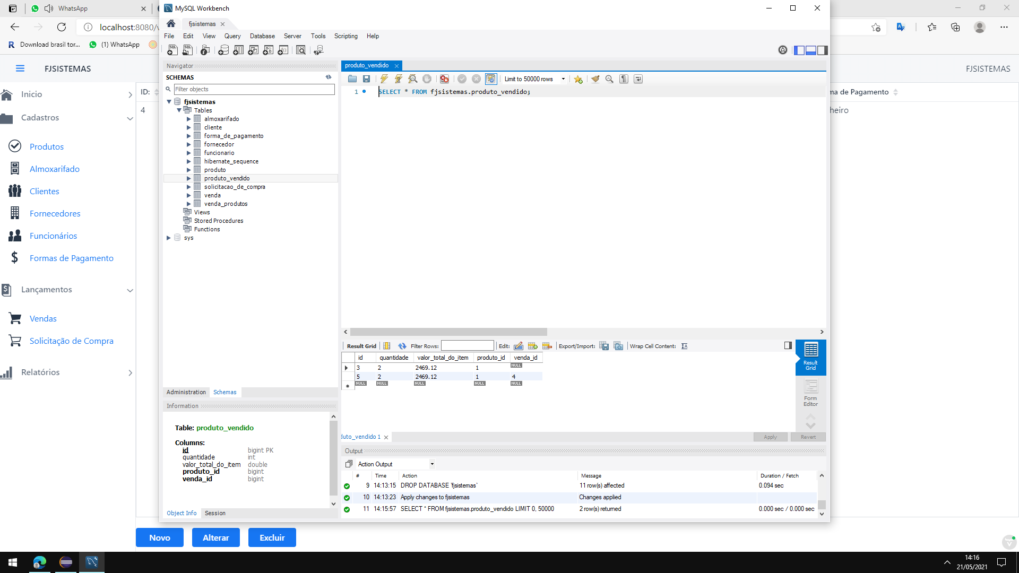
Task: Toggle continue on error stop-sign button
Action: pyautogui.click(x=444, y=79)
